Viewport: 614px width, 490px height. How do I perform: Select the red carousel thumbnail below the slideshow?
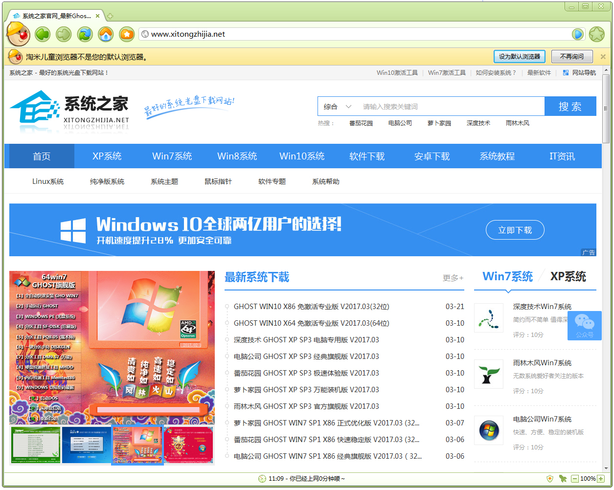pos(188,445)
